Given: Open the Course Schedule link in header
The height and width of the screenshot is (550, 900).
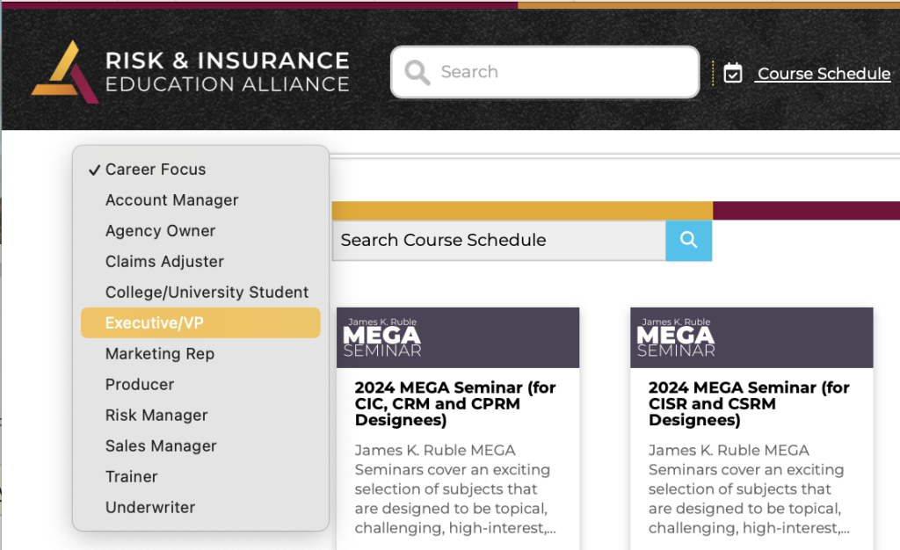Looking at the screenshot, I should coord(824,74).
